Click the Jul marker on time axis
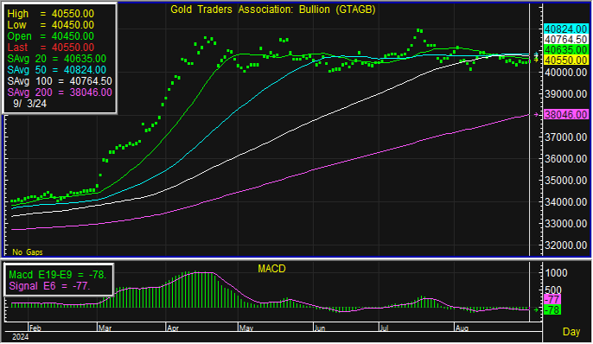 384,328
